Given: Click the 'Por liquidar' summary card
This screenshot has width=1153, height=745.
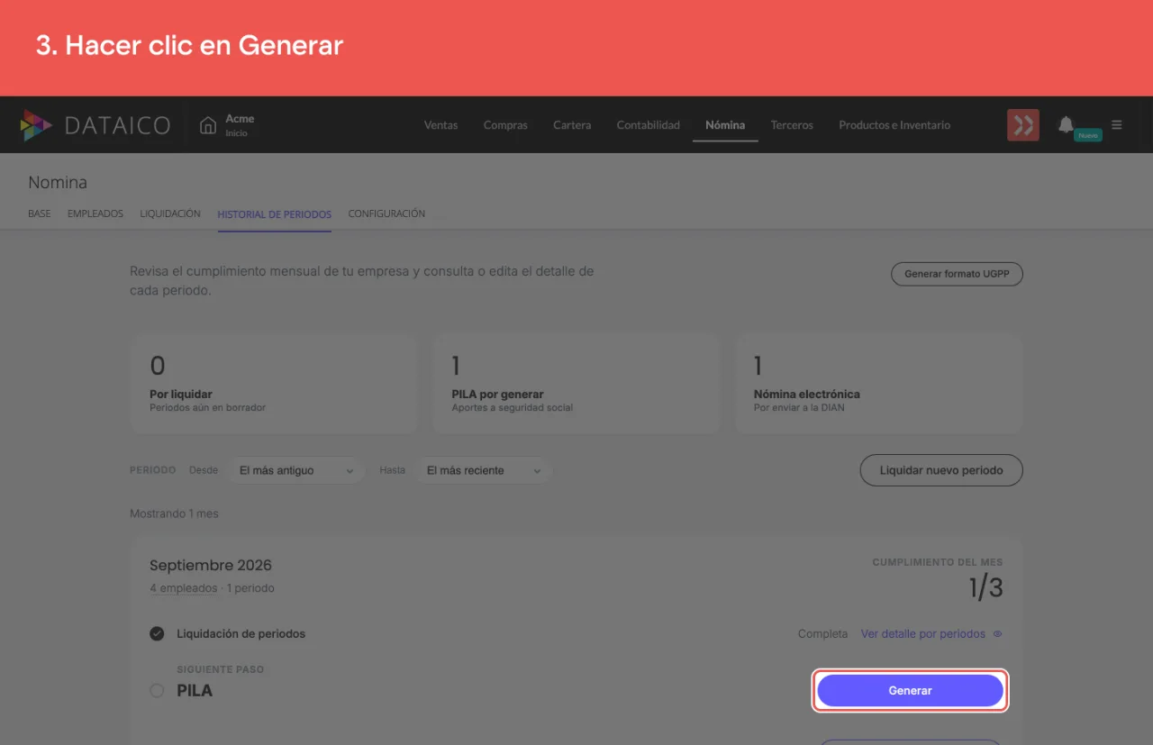Looking at the screenshot, I should (x=274, y=385).
